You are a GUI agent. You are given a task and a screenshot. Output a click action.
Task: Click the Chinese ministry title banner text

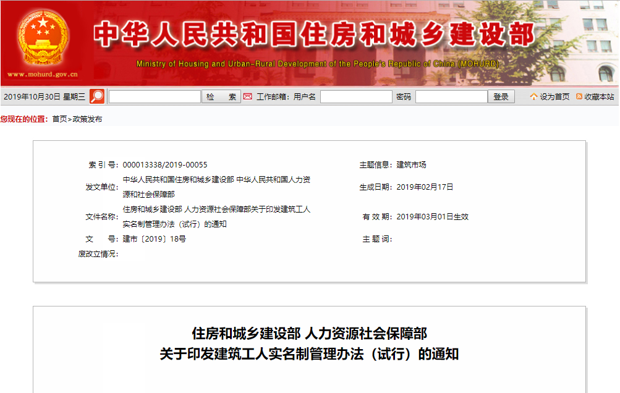point(313,35)
